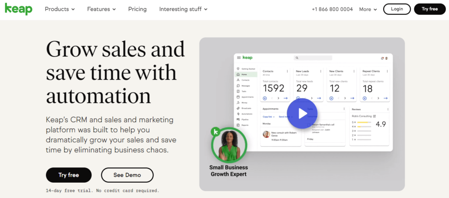
Task: Open the Contacts card three-dot menu
Action: (x=287, y=71)
